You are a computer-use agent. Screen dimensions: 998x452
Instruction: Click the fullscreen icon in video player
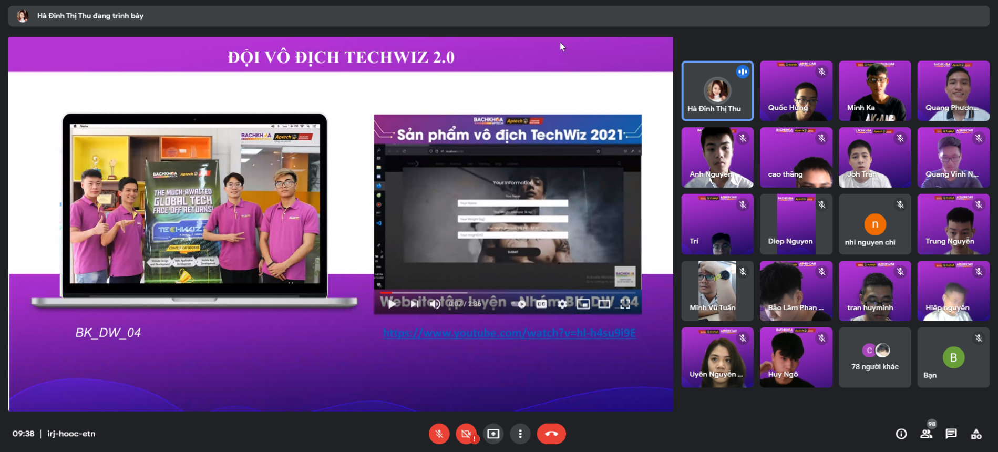click(x=625, y=304)
